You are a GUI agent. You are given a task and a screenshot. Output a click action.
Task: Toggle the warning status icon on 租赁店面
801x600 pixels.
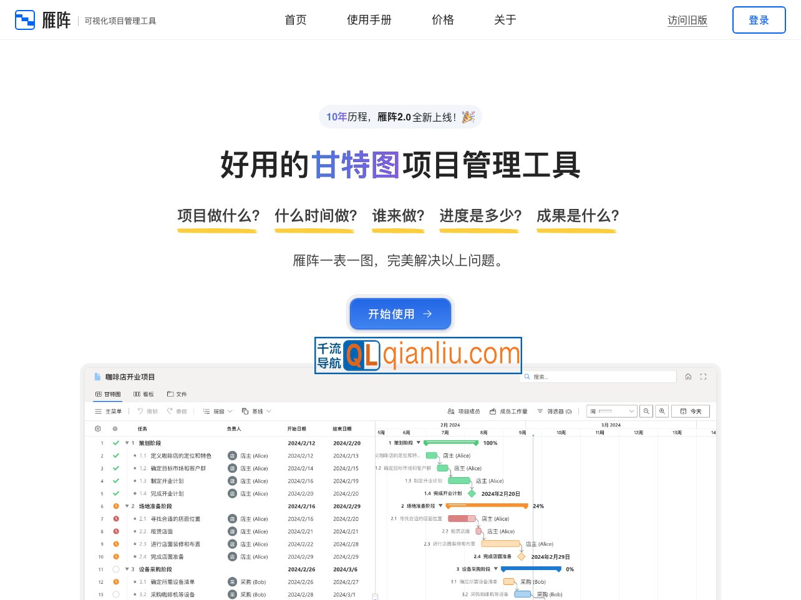(x=115, y=531)
